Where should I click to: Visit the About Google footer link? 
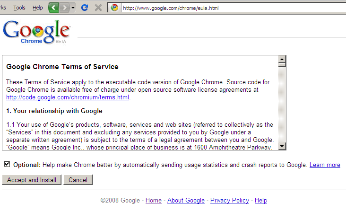[x=186, y=201]
